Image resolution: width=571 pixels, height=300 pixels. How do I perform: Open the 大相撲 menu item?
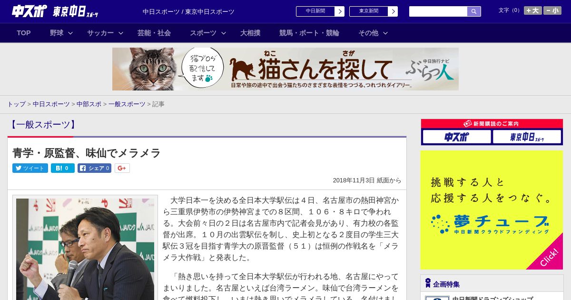pyautogui.click(x=250, y=33)
